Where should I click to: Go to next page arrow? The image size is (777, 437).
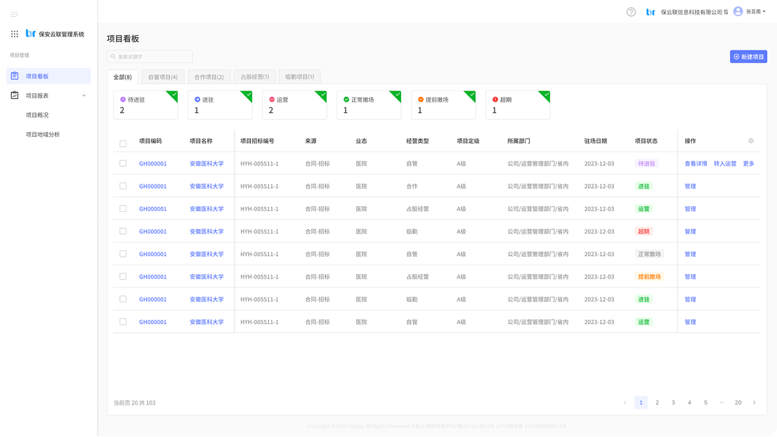click(x=755, y=403)
